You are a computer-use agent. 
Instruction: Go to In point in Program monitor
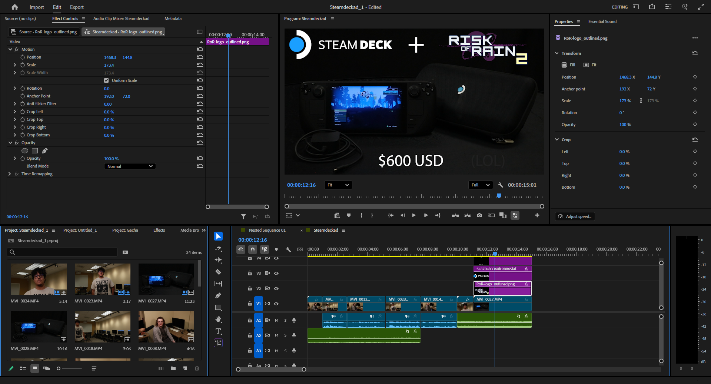(391, 215)
